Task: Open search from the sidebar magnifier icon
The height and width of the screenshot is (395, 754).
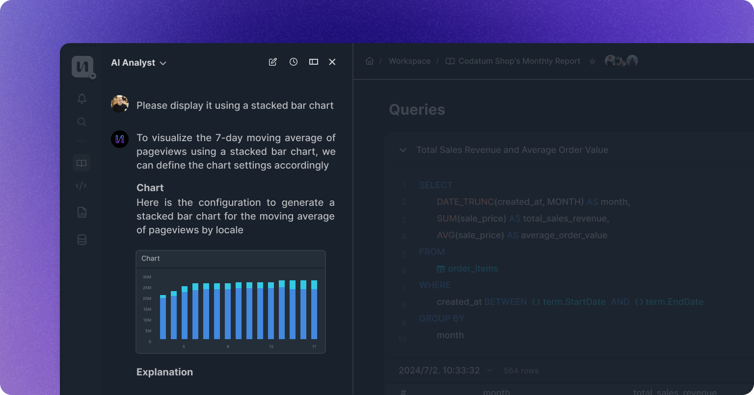Action: (82, 122)
